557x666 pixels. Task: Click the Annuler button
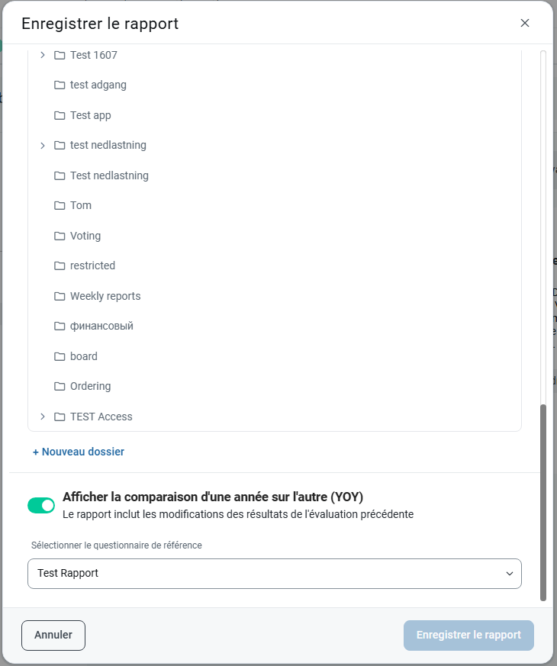[53, 635]
